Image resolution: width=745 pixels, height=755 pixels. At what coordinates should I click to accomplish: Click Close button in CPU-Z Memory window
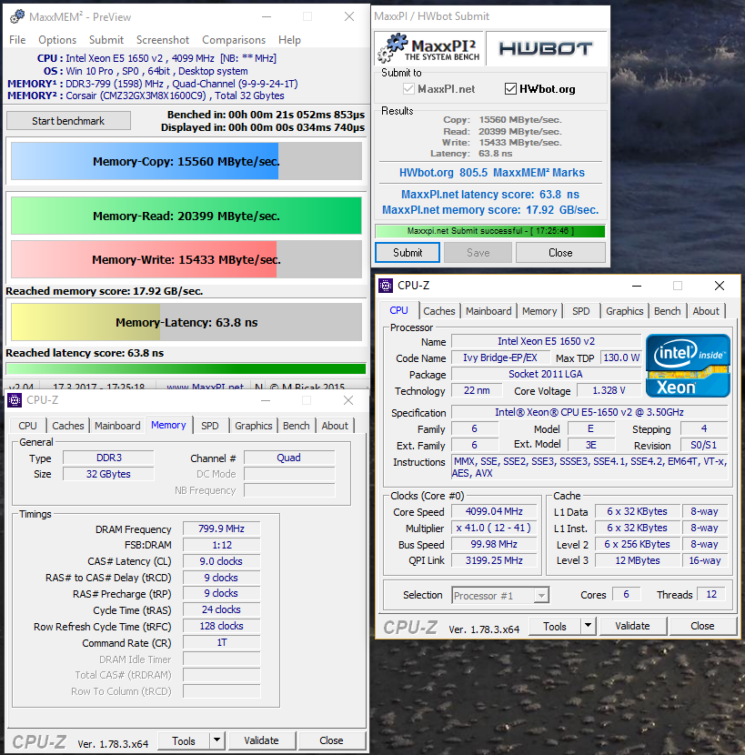pos(331,740)
